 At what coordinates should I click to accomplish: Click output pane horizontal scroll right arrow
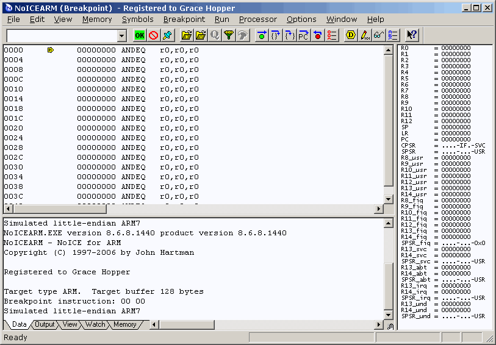(379, 324)
